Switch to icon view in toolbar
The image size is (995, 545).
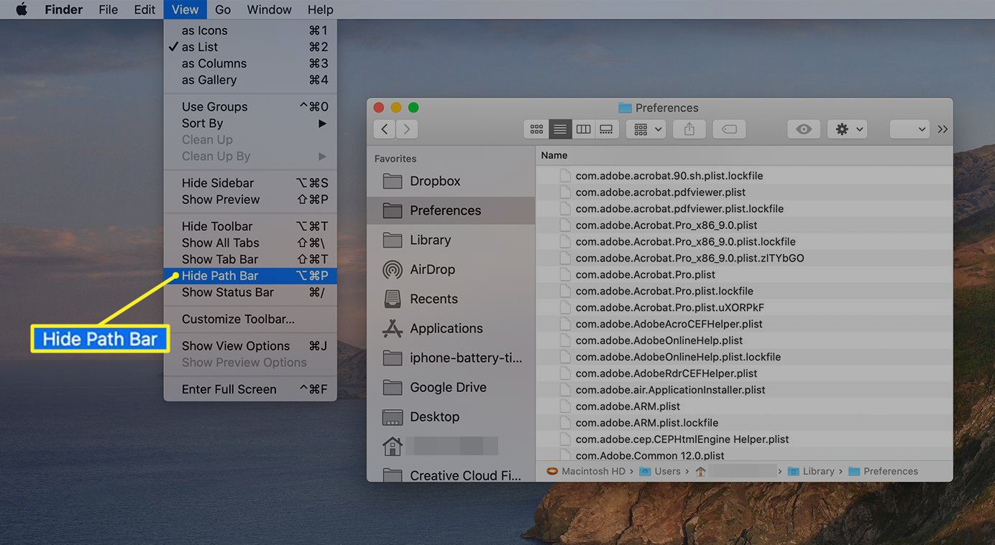pos(536,129)
